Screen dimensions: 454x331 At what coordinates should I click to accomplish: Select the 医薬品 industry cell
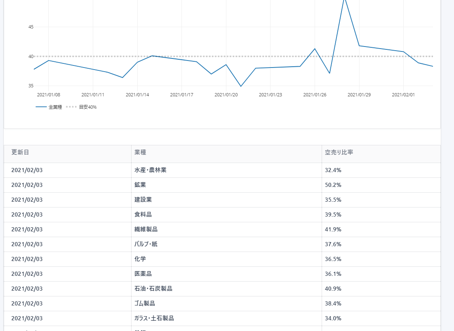[143, 274]
